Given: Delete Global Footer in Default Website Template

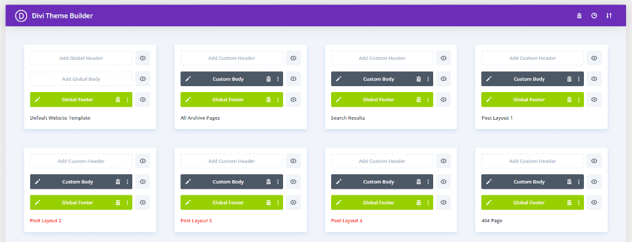Looking at the screenshot, I should (x=118, y=99).
